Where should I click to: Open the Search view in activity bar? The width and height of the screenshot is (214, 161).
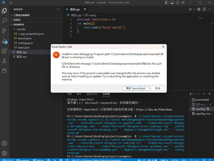(x=4, y=21)
